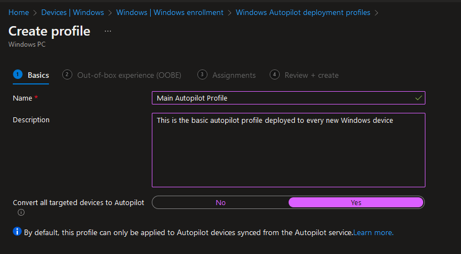Viewport: 461px width, 254px height.
Task: Open the ellipsis menu beside Create profile
Action: point(108,31)
